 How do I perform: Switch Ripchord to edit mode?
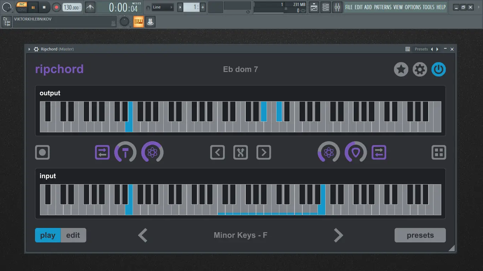73,235
